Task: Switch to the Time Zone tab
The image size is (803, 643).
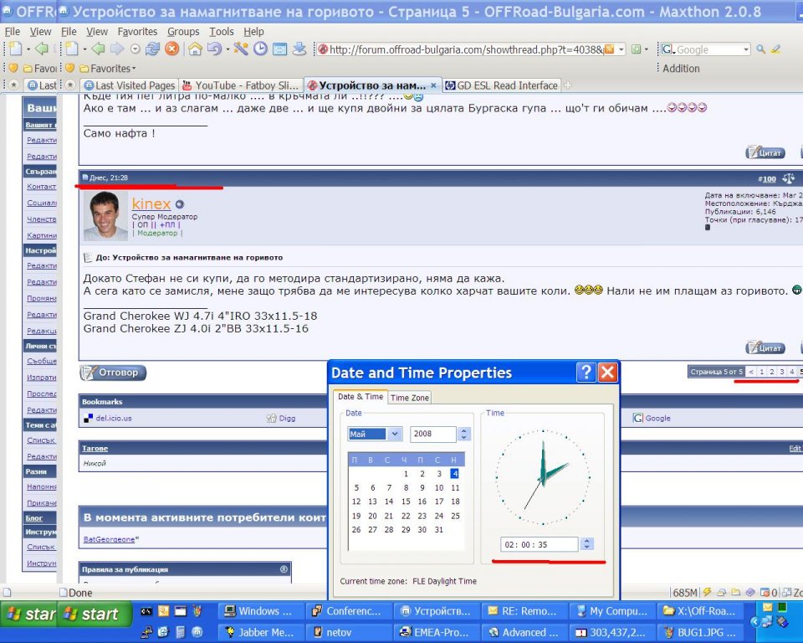Action: [x=409, y=398]
